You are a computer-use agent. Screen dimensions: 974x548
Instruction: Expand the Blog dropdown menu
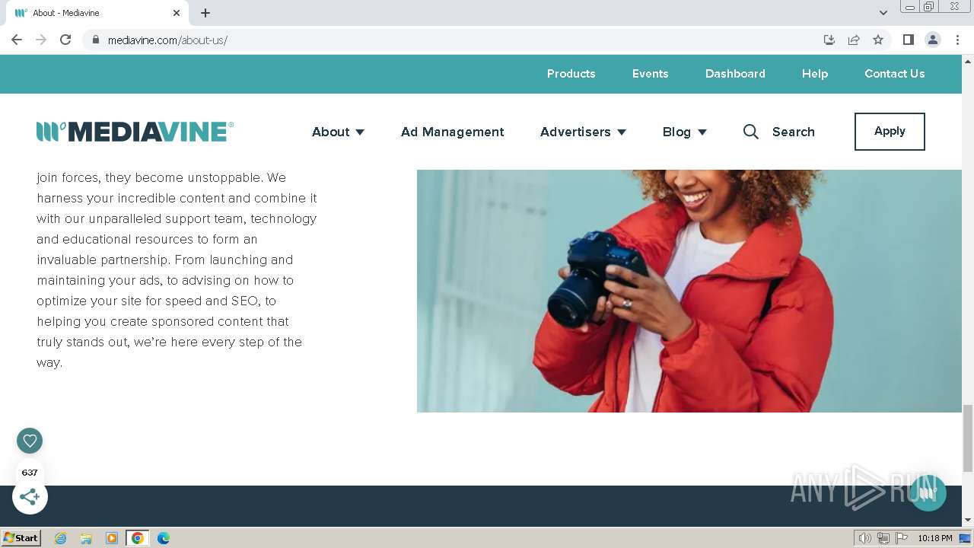tap(684, 132)
